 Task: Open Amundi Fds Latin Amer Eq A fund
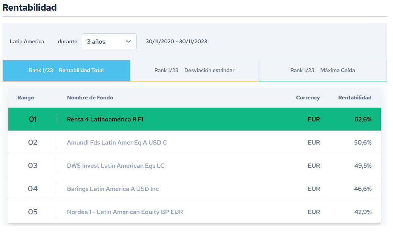click(x=117, y=142)
